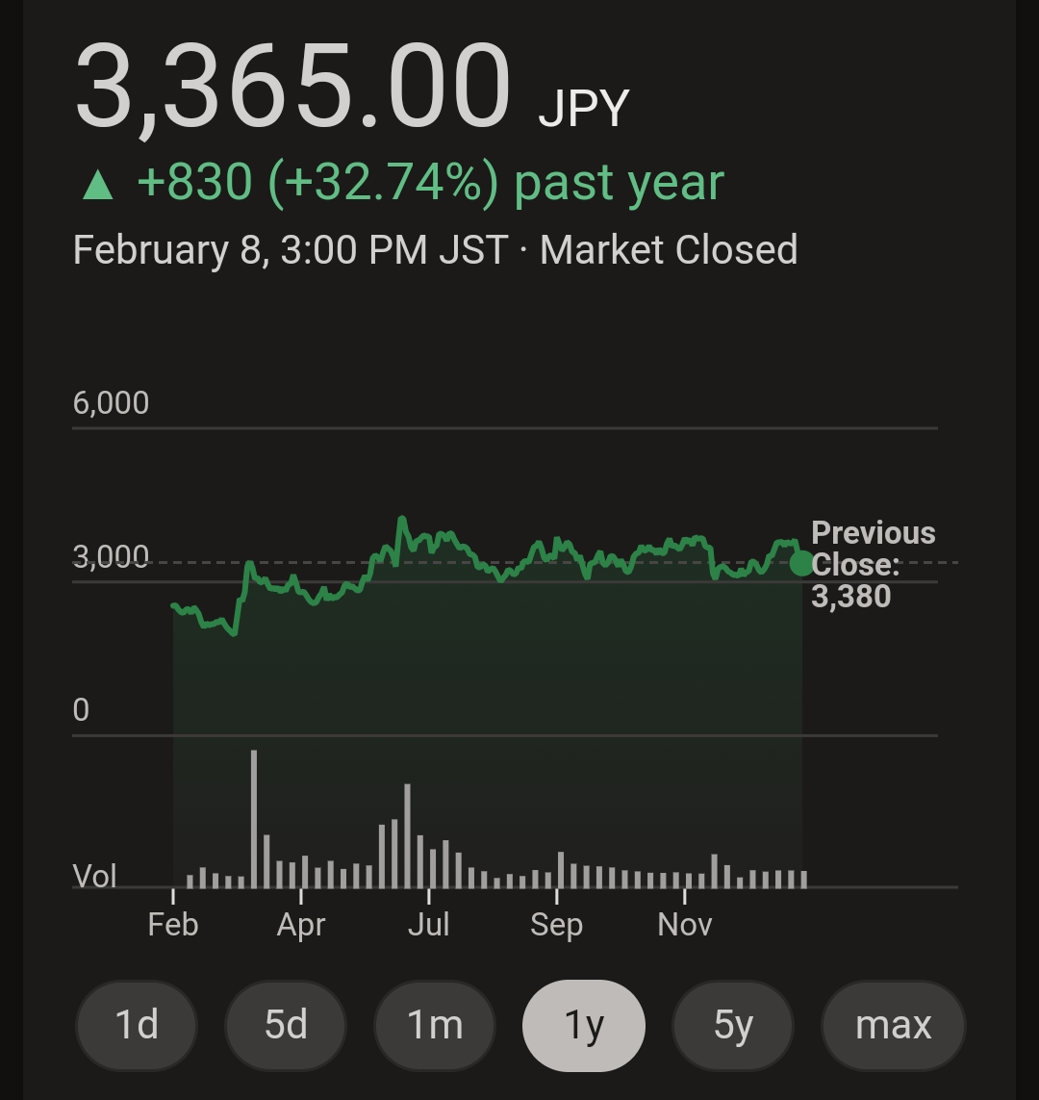1039x1100 pixels.
Task: Click the Vol axis label
Action: 94,876
